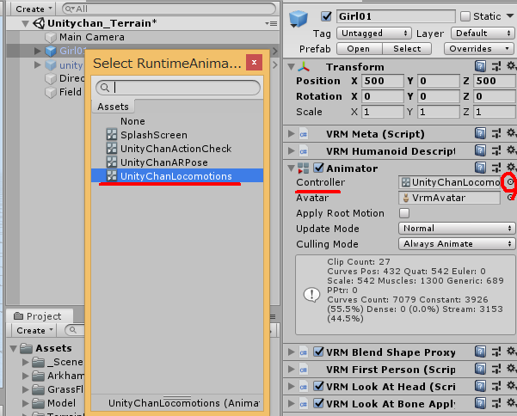Open presets for VRM Humanoid Description
The height and width of the screenshot is (416, 517).
(496, 151)
